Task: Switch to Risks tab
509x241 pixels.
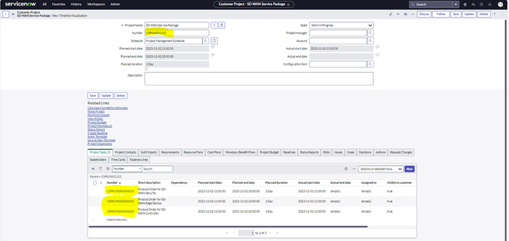Action: tap(326, 152)
